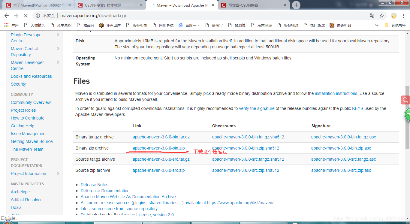Open the 热门游戏 bookmark
Screen dimensions: 410x224
(314, 25)
